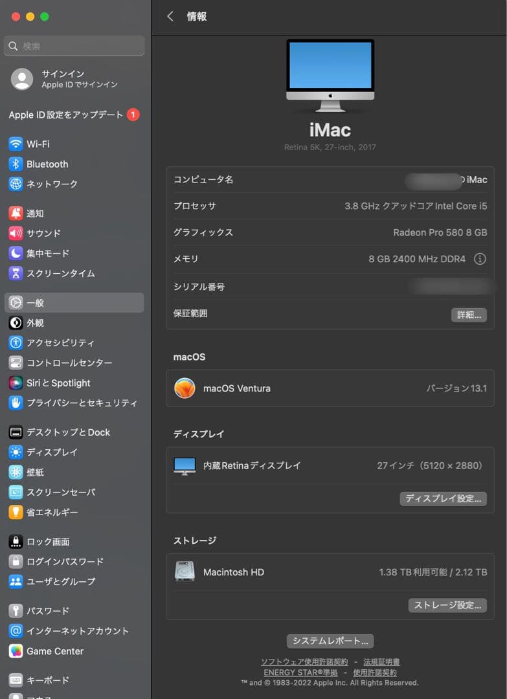Viewport: 507px width, 699px height.
Task: Select デスクトップと Dock icon
Action: click(x=16, y=432)
